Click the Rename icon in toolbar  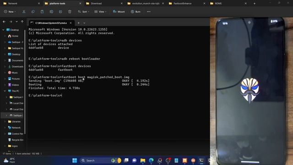tap(51, 11)
